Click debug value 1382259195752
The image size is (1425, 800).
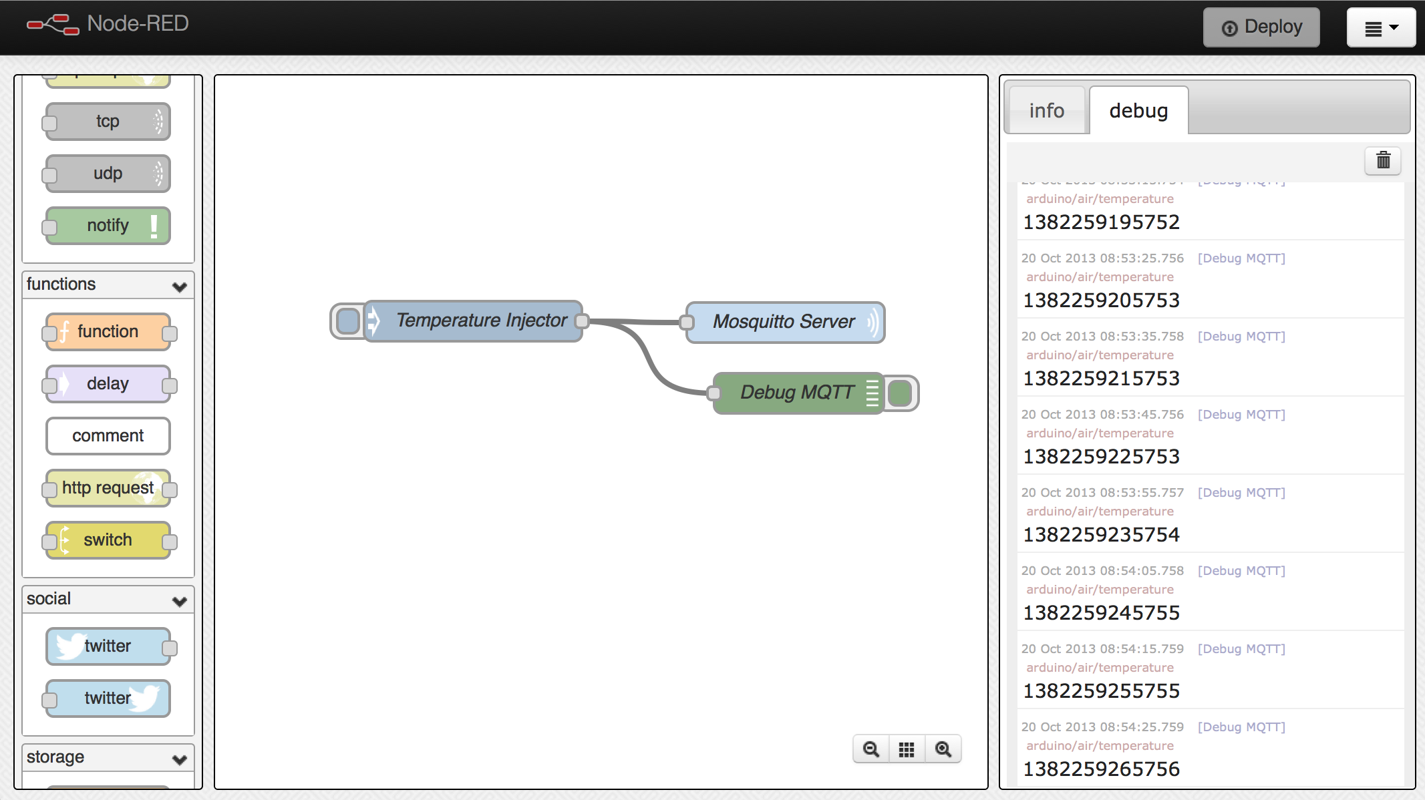click(x=1102, y=222)
